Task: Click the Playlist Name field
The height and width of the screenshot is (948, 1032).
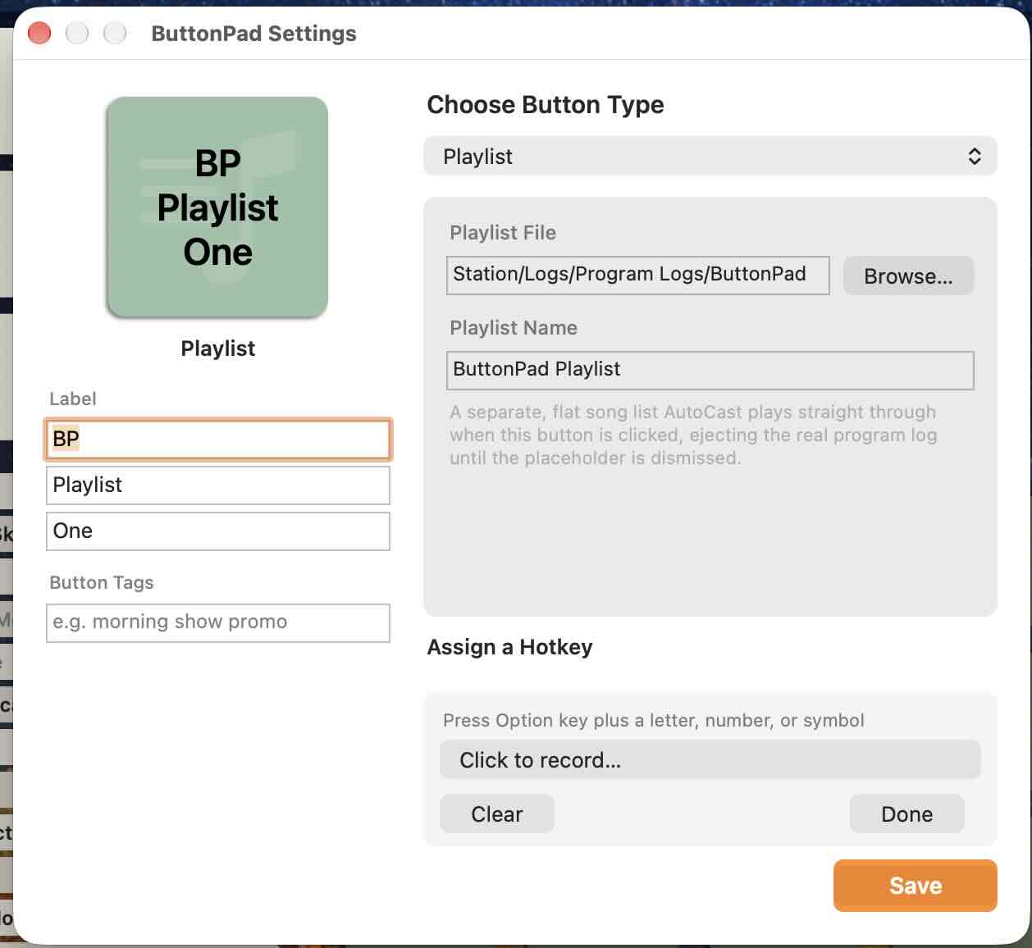Action: click(710, 370)
